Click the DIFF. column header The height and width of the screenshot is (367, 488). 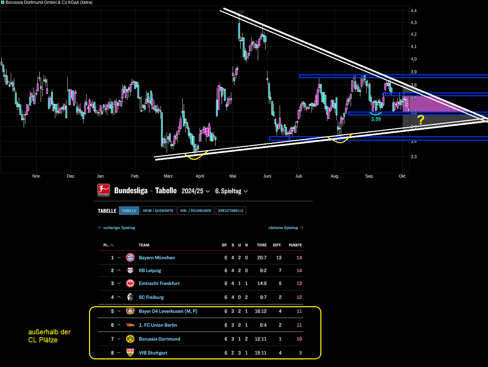(277, 245)
